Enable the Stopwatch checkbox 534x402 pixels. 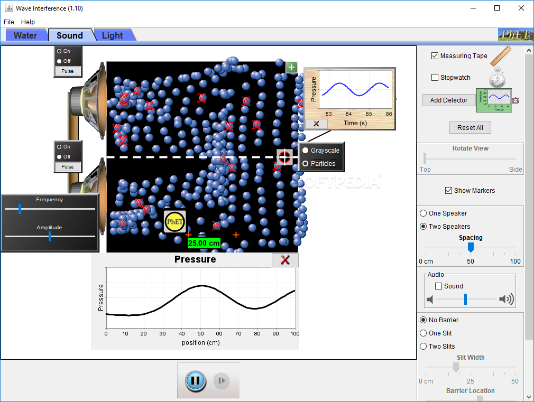(x=435, y=78)
